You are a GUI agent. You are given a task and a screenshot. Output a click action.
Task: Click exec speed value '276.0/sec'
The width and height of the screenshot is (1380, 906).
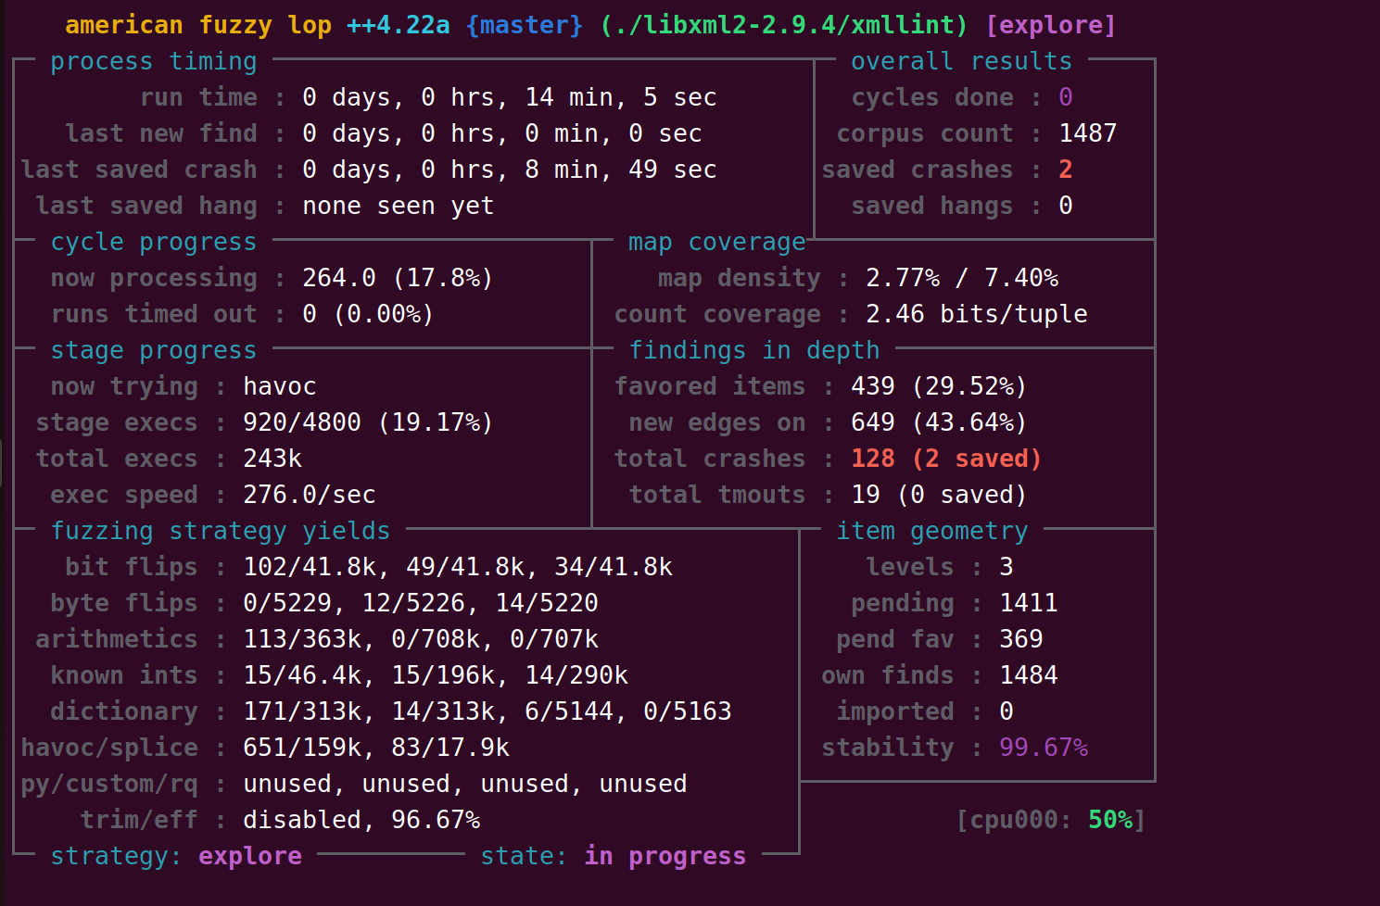pyautogui.click(x=310, y=495)
